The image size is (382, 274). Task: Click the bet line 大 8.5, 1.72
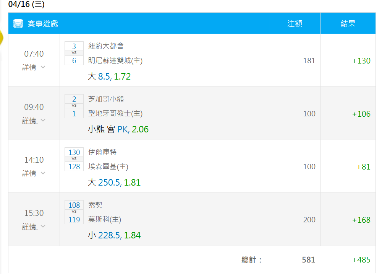(109, 77)
